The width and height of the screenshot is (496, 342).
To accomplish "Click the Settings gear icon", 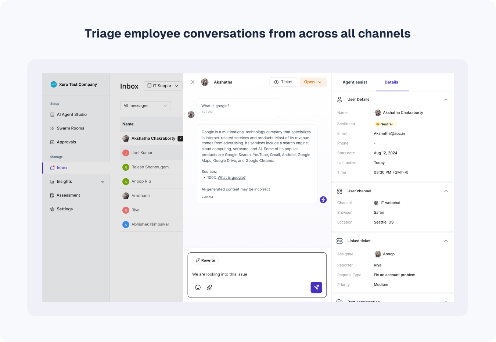I will click(x=52, y=209).
